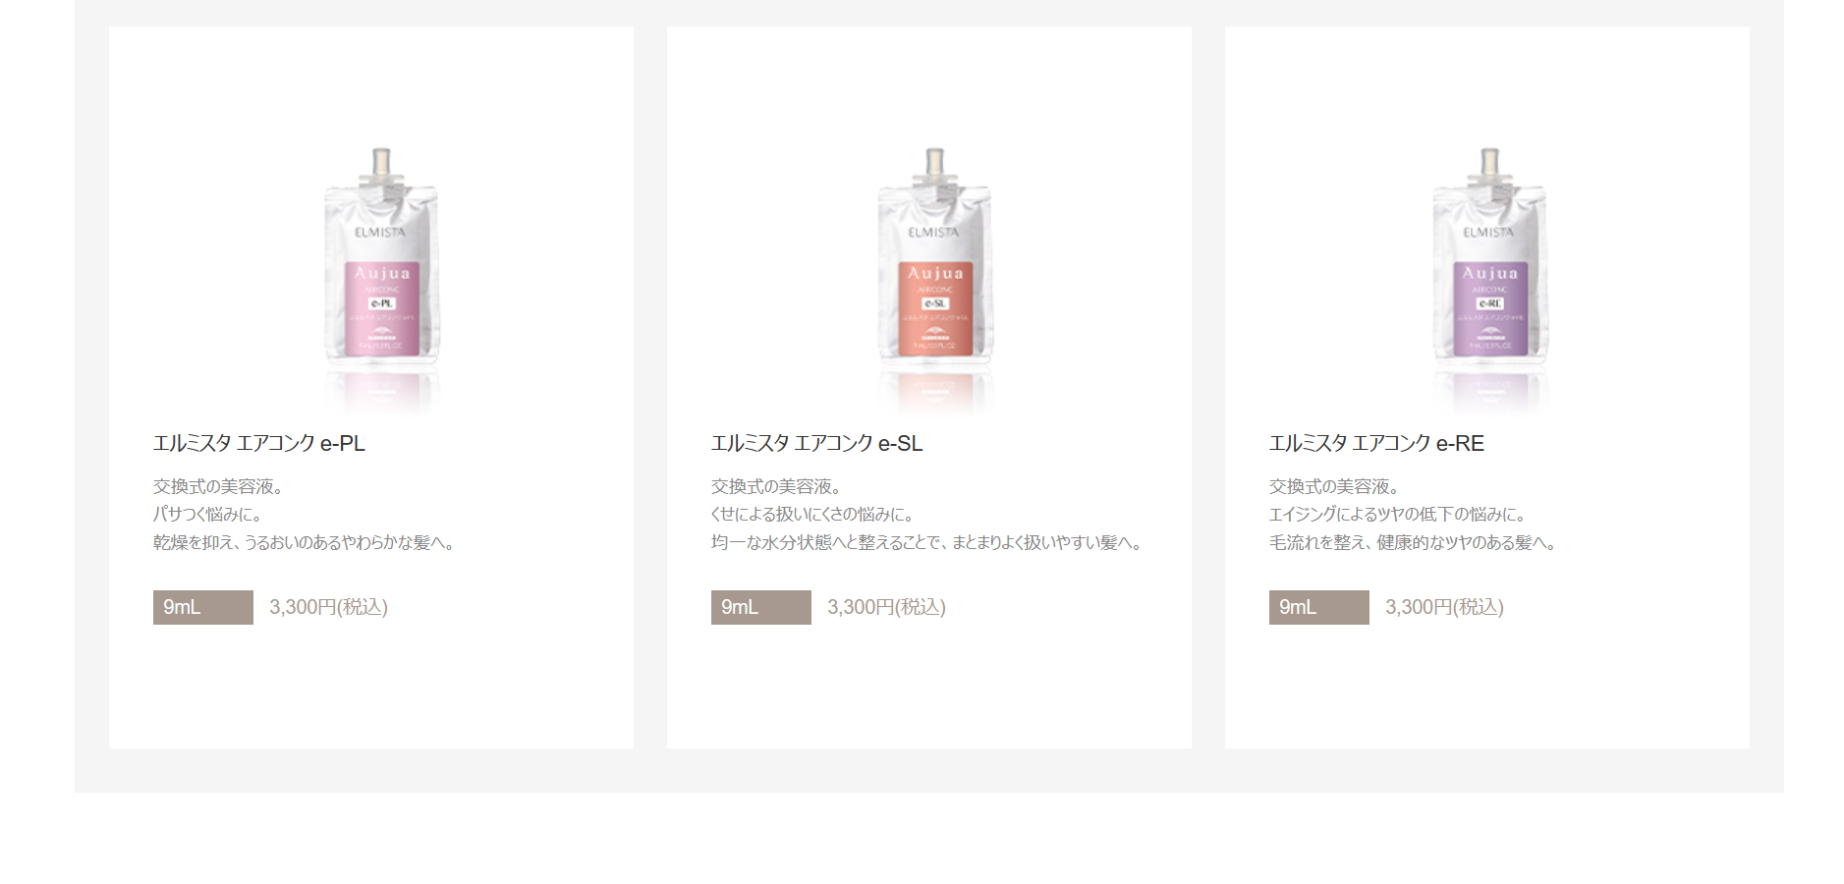
Task: Open the エルミスタ エアコンク e-SL title
Action: (817, 443)
